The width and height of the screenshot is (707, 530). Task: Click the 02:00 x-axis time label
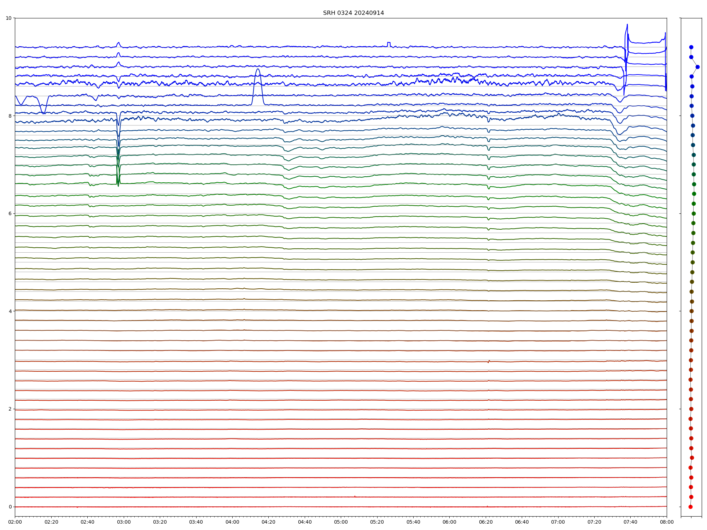pos(15,522)
